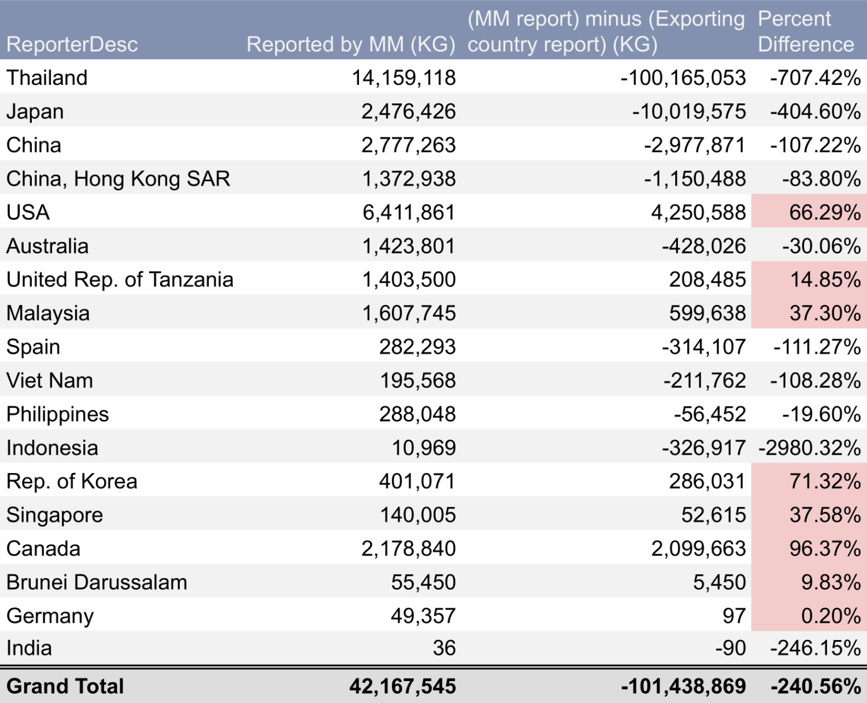867x703 pixels.
Task: Select the Reported by MM (KG) header
Action: [351, 44]
